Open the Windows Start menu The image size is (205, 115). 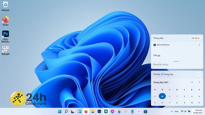pyautogui.click(x=60, y=111)
